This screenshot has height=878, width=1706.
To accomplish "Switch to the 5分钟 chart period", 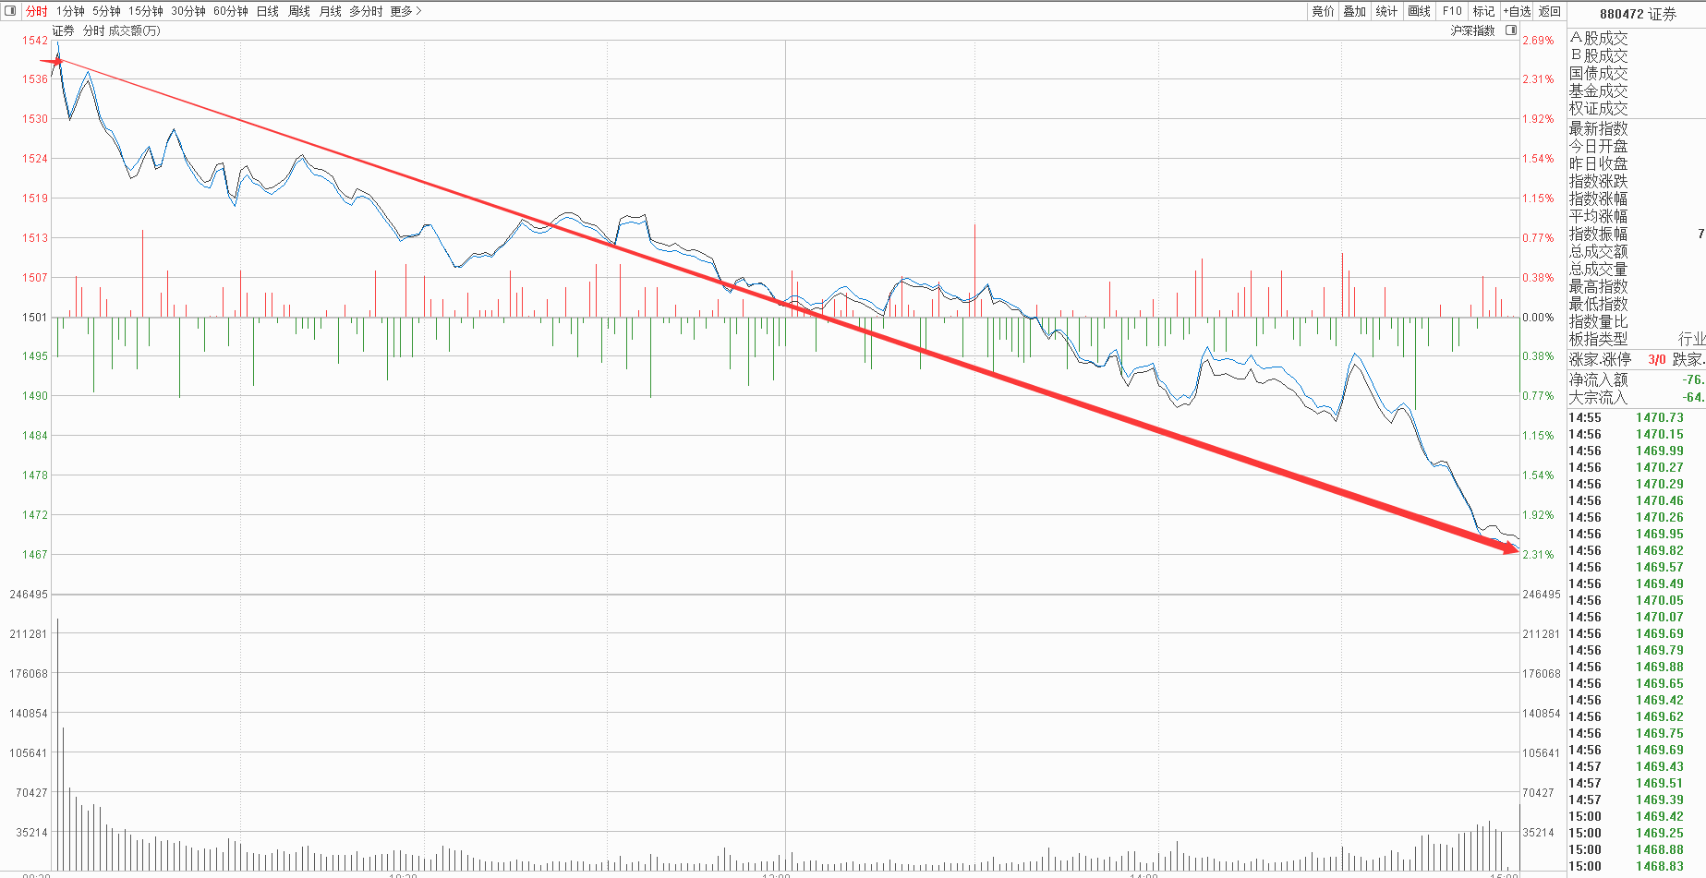I will [x=106, y=11].
